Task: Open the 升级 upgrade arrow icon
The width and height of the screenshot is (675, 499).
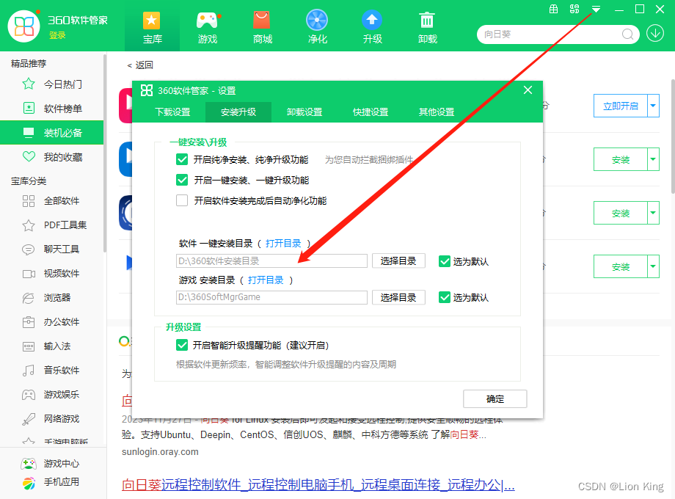Action: pyautogui.click(x=372, y=21)
